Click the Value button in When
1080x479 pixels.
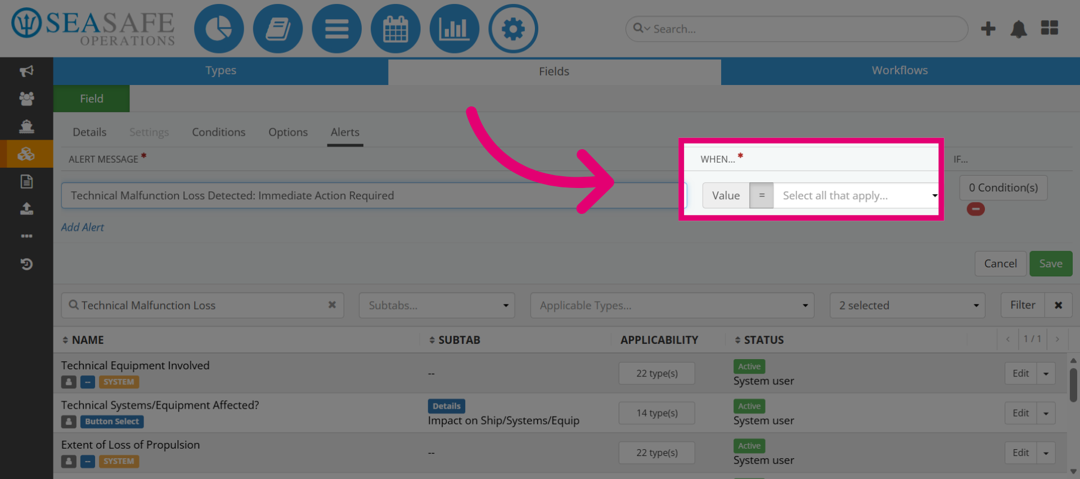pos(726,195)
